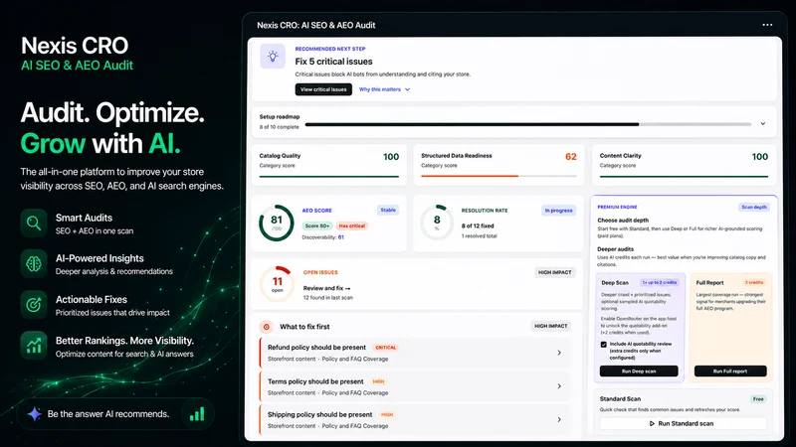
Task: Click the Content Clarity score bar
Action: (x=684, y=177)
